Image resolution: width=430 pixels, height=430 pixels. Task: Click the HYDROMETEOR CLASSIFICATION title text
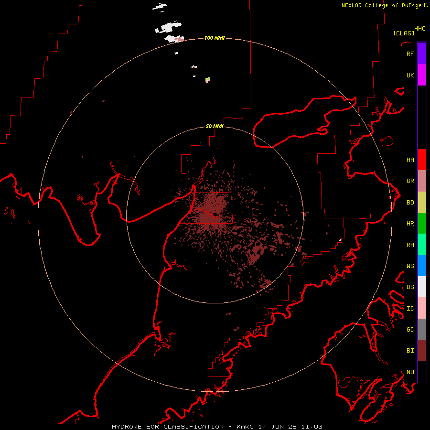[x=168, y=427]
